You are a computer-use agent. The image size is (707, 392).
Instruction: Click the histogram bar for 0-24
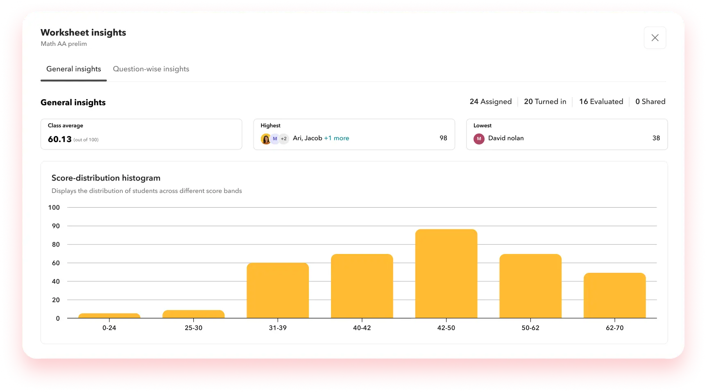pyautogui.click(x=109, y=316)
